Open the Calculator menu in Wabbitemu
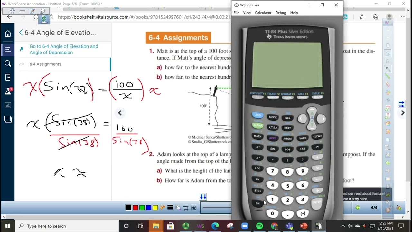412x232 pixels. click(263, 13)
